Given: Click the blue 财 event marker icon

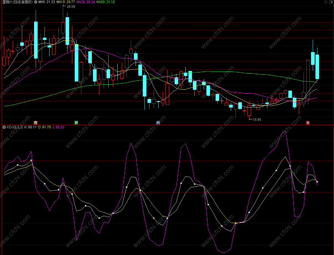Looking at the screenshot, I should click(x=158, y=123).
